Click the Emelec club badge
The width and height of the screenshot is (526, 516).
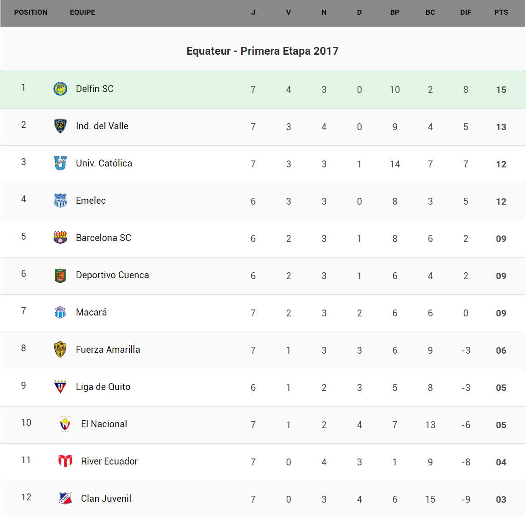tap(60, 201)
